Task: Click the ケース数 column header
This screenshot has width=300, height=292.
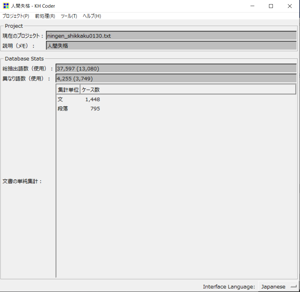Action: 91,90
